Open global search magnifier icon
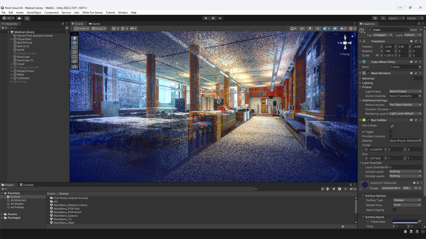The height and width of the screenshot is (239, 426). pos(383,18)
